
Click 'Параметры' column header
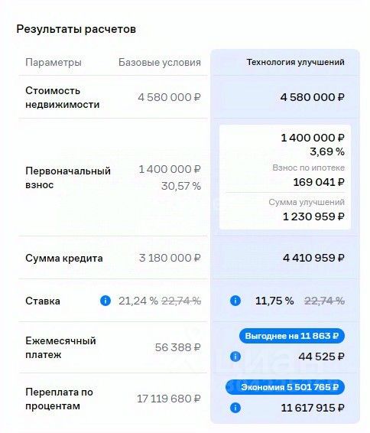point(54,63)
